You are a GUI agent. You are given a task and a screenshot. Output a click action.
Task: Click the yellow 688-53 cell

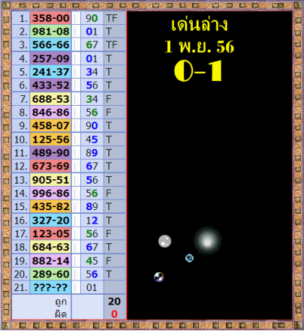click(x=51, y=99)
